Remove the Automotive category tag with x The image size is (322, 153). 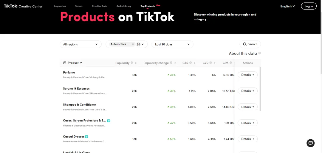(133, 44)
